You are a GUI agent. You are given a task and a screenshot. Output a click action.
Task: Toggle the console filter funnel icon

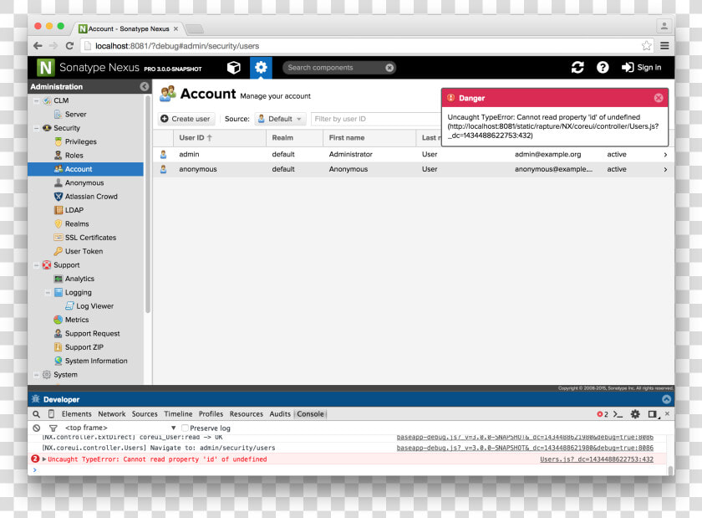point(53,428)
